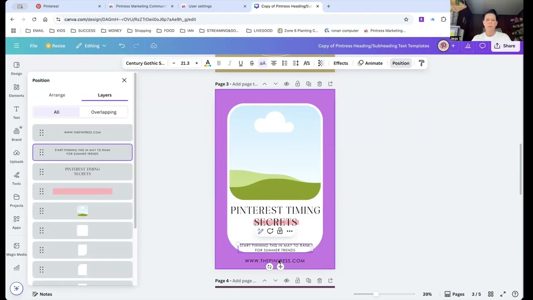The width and height of the screenshot is (533, 300).
Task: Toggle strikethrough formatting
Action: click(252, 63)
